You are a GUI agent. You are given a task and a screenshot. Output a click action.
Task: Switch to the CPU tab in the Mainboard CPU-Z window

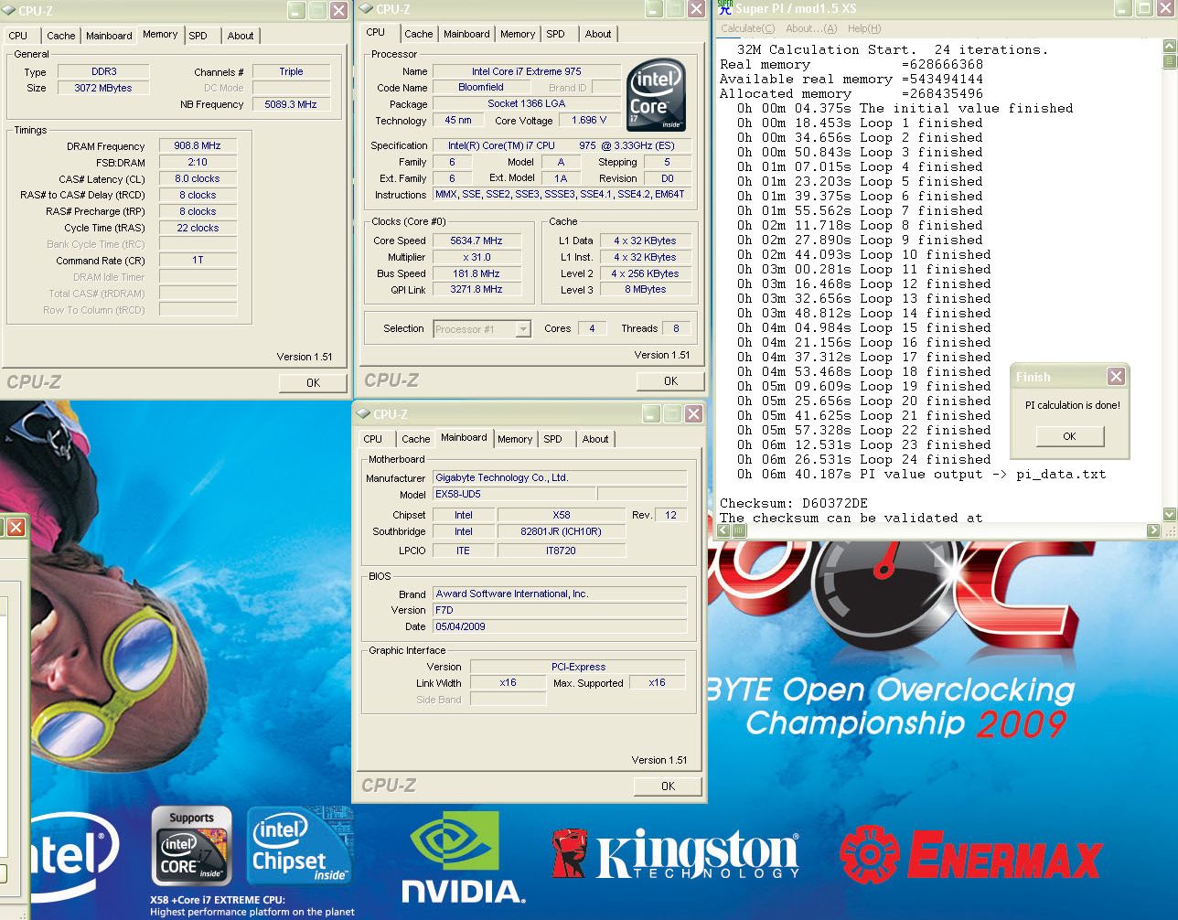(373, 439)
